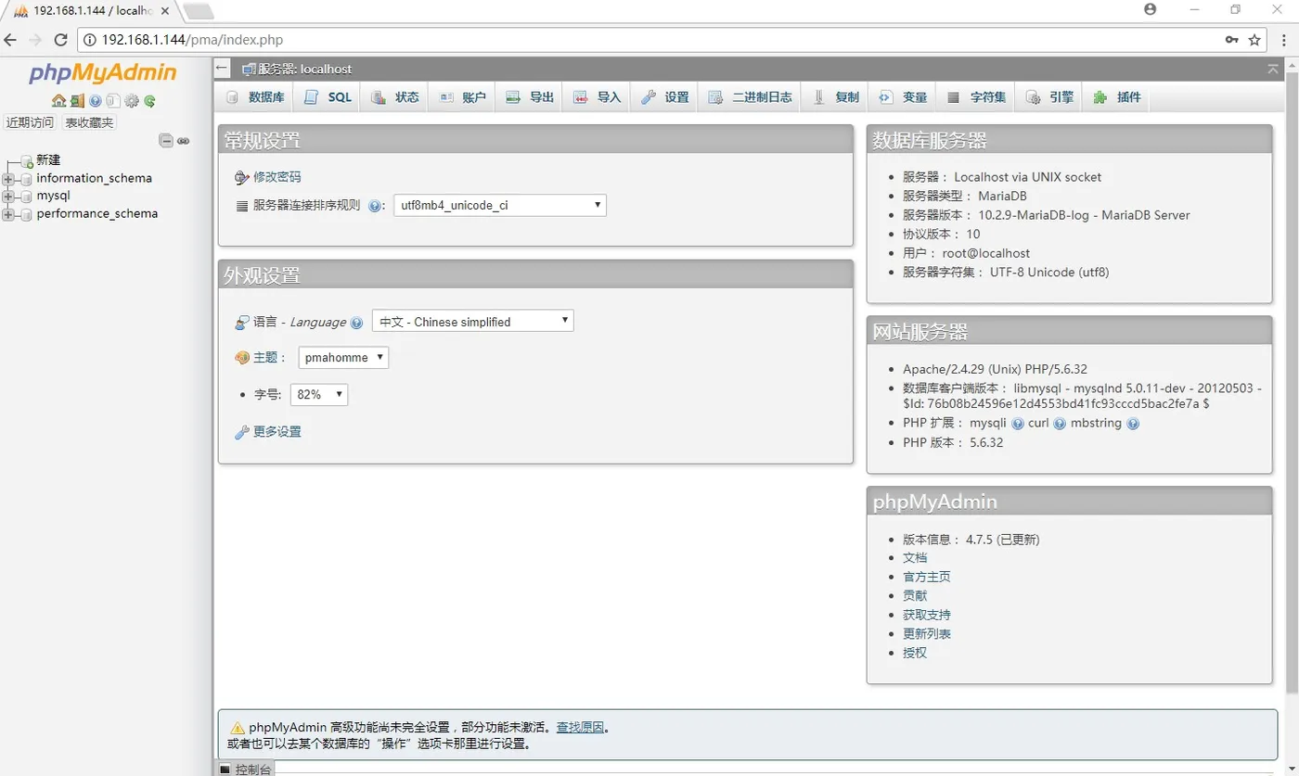This screenshot has width=1299, height=776.
Task: Open the Chrome menu three dots
Action: 1285,40
